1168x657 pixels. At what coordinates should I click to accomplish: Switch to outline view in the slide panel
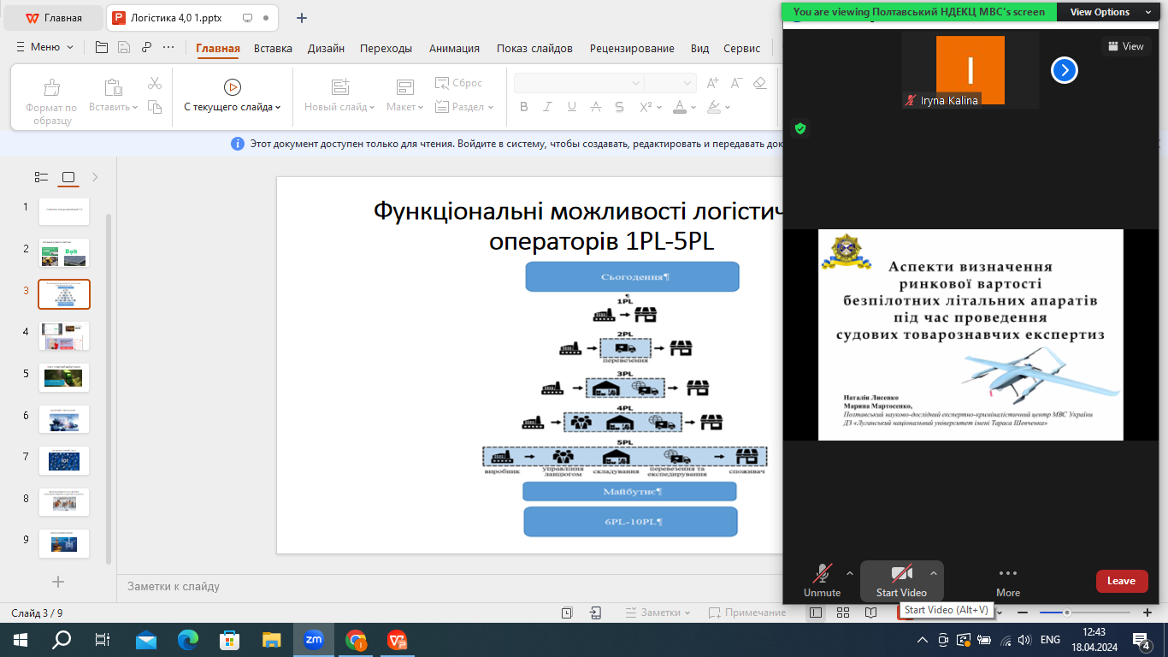pos(41,177)
